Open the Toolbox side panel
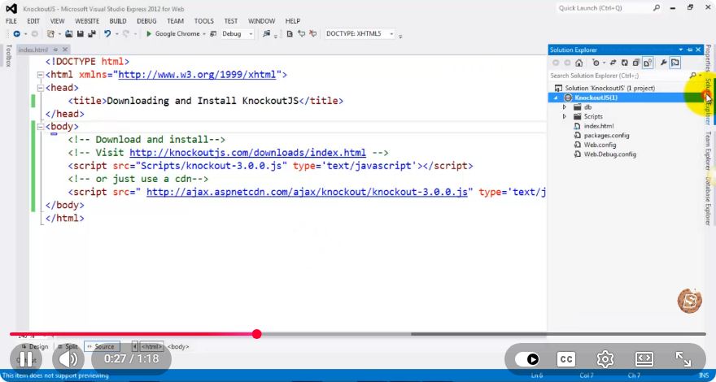This screenshot has width=716, height=382. point(8,56)
